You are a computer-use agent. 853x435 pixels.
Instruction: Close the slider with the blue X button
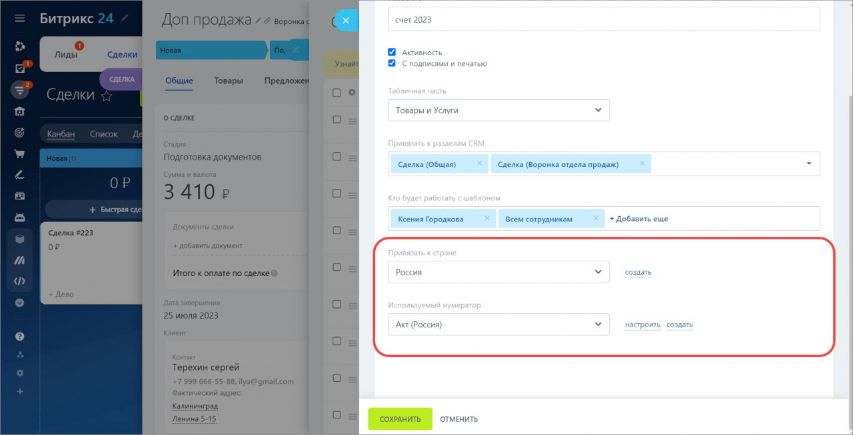[x=345, y=21]
